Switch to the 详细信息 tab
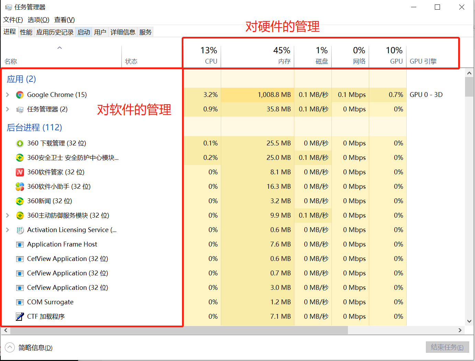 click(123, 32)
